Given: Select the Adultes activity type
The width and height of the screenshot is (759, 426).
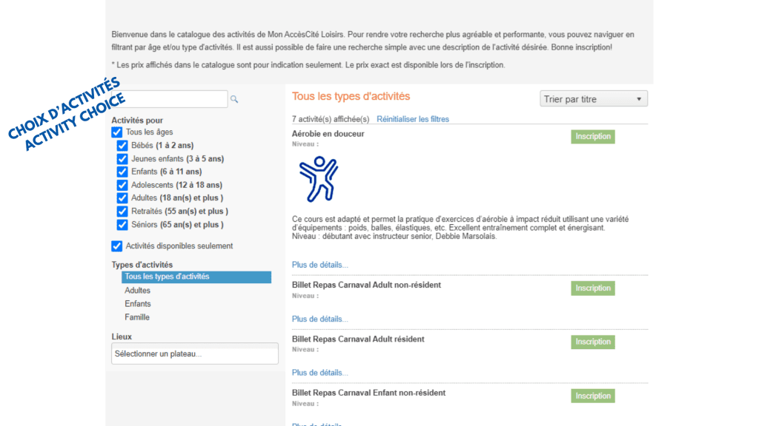Looking at the screenshot, I should point(138,291).
